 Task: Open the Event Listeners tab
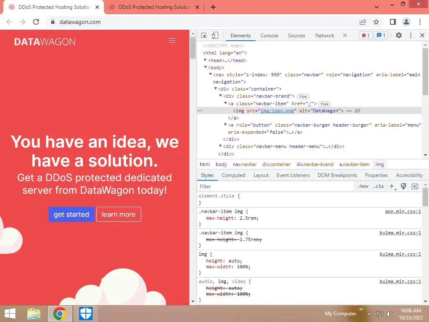pyautogui.click(x=293, y=175)
